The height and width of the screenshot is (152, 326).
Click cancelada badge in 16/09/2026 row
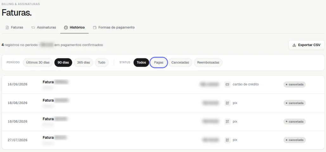click(x=295, y=84)
